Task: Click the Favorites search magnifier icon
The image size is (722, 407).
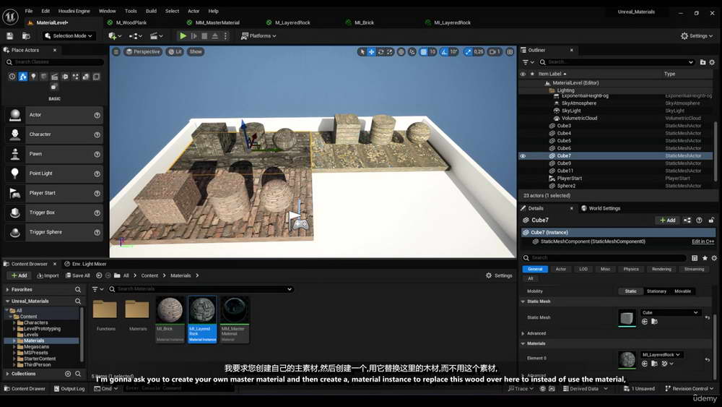Action: click(x=78, y=289)
